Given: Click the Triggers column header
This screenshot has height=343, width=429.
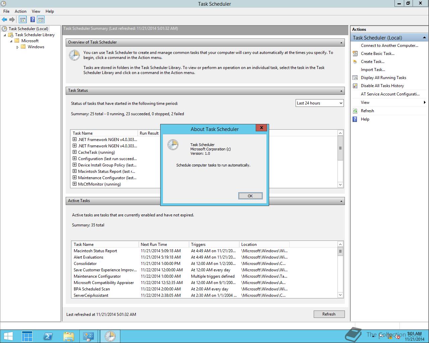Looking at the screenshot, I should [214, 245].
